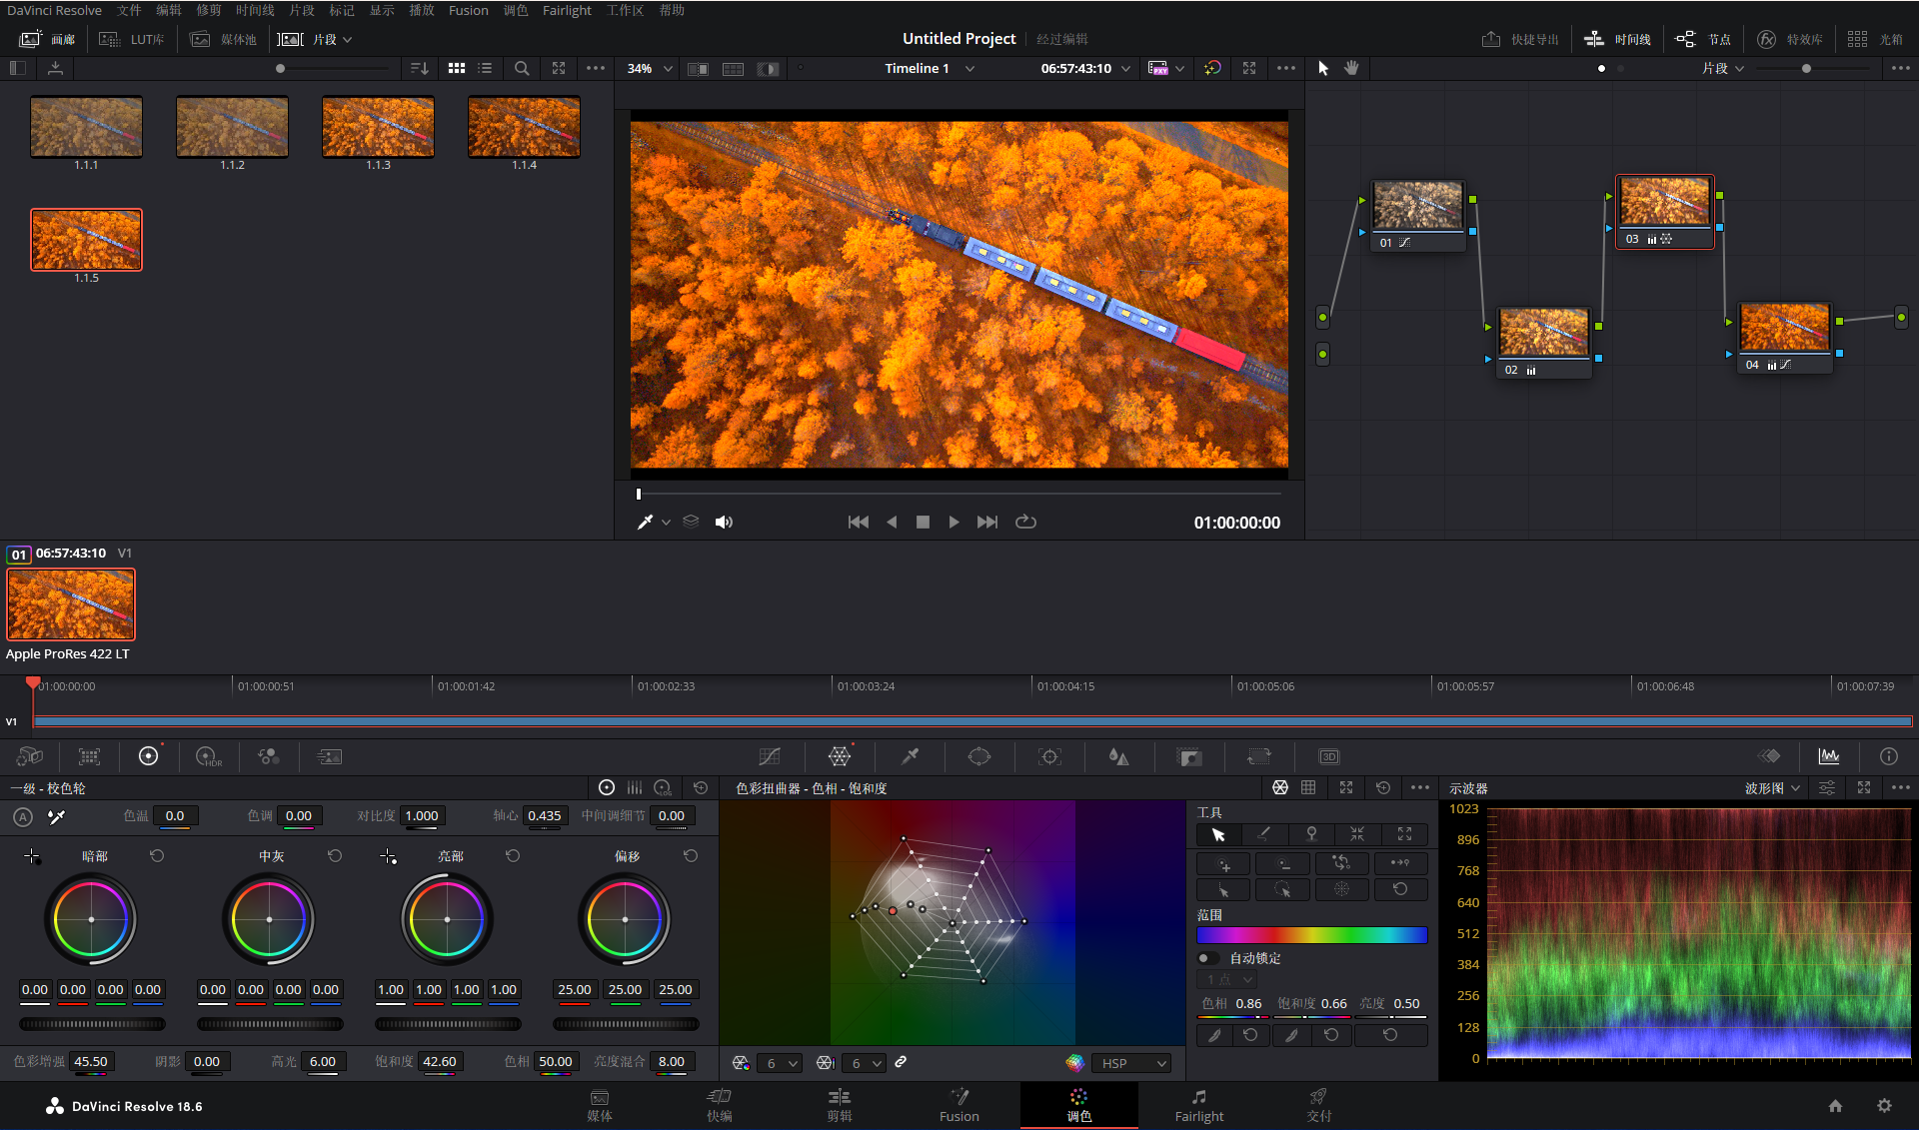Show the Scopes panel icon
Viewport: 1919px width, 1130px height.
click(1828, 756)
